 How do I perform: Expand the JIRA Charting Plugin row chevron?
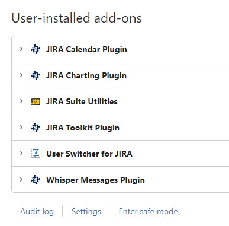point(21,75)
